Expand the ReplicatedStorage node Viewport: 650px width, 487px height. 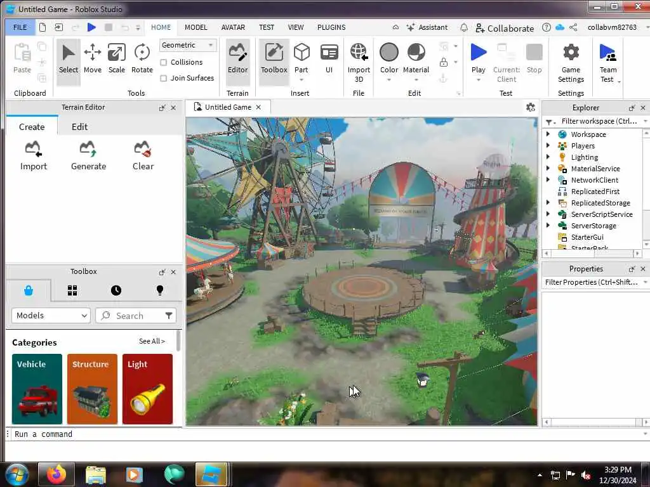point(548,202)
